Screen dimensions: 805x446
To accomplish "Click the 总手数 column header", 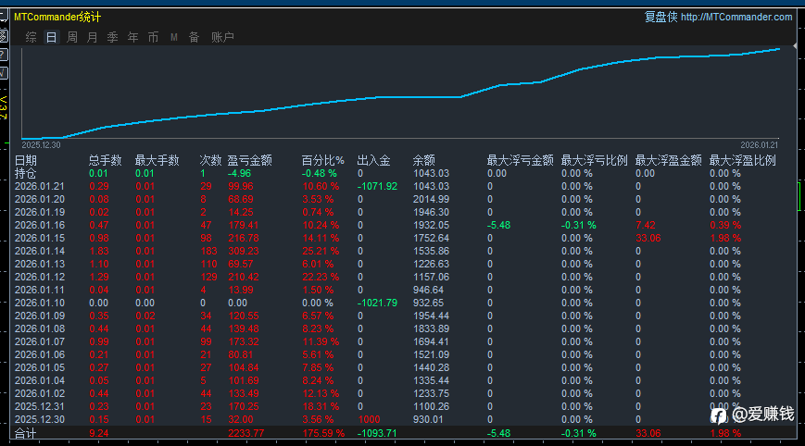I will pos(106,160).
